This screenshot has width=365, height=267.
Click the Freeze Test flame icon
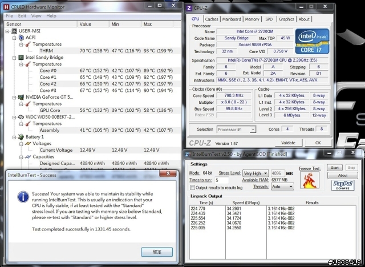point(310,180)
